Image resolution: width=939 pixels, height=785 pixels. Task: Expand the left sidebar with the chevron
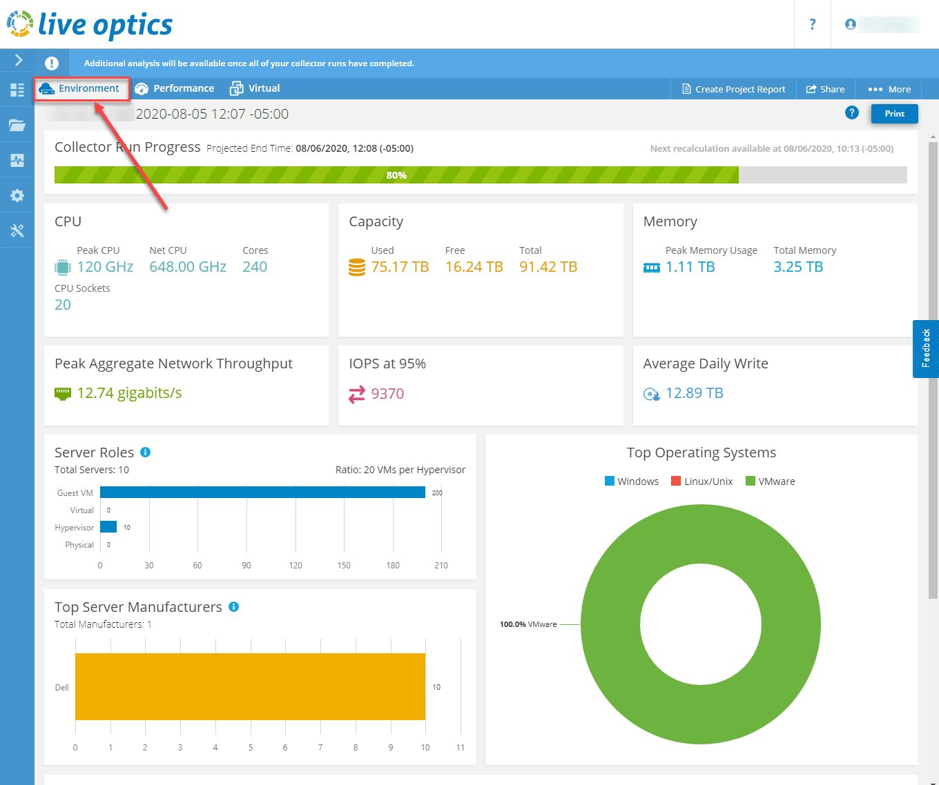[18, 61]
